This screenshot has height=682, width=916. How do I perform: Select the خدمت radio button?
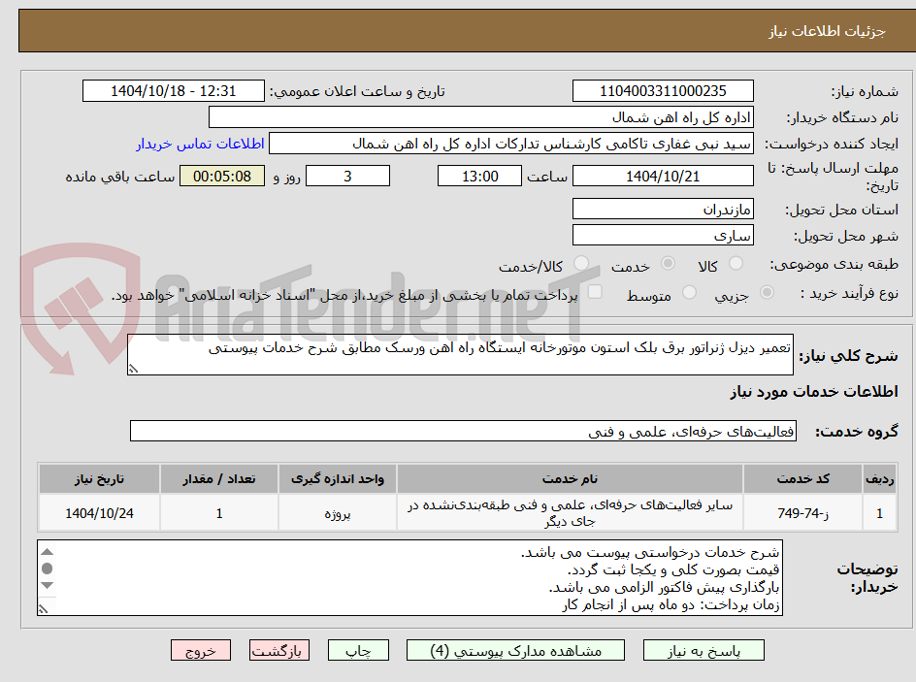click(x=668, y=263)
